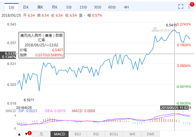Screen dimensions: 196x137
Task: Click the up triangle indicator arrow
Action: [x=19, y=134]
